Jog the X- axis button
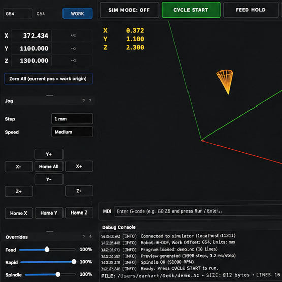Viewport: 282px width, 282px height. point(19,167)
